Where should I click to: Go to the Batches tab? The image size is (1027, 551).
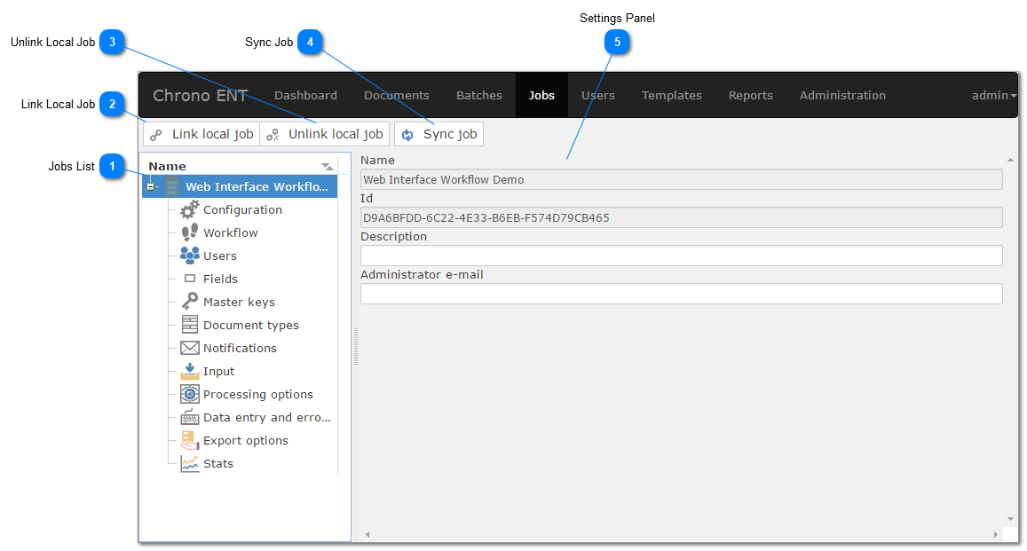[x=479, y=96]
